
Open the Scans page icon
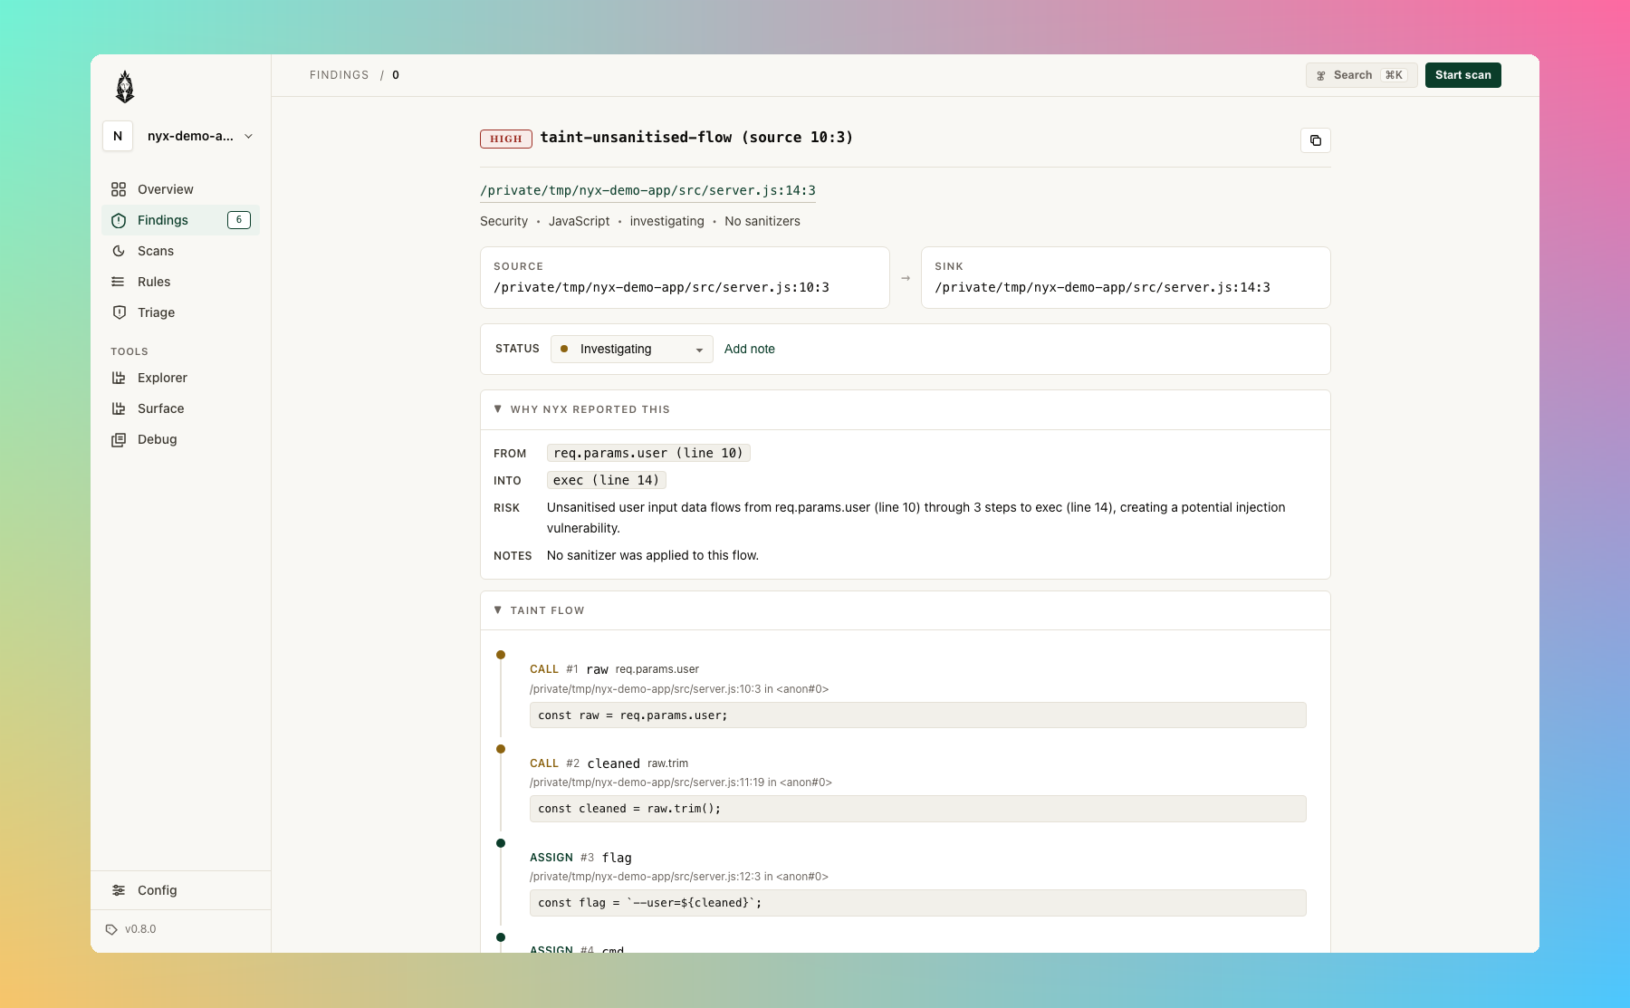click(x=119, y=251)
